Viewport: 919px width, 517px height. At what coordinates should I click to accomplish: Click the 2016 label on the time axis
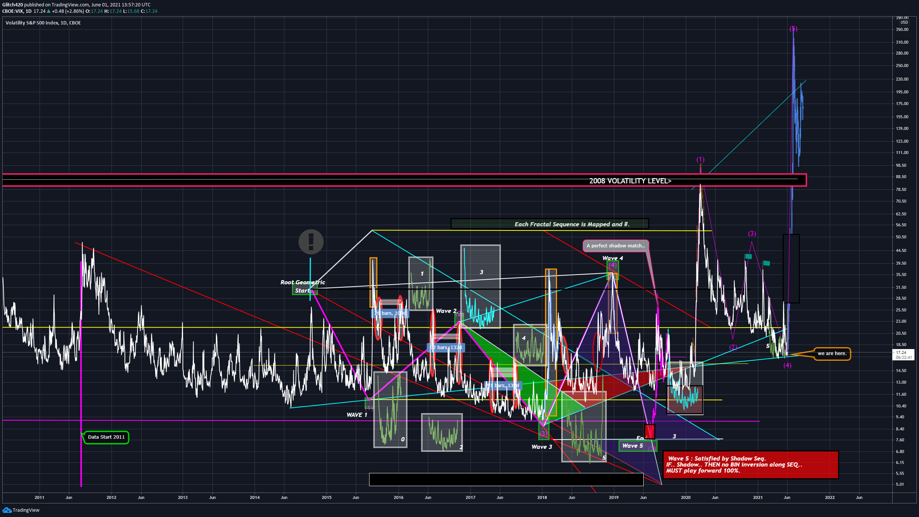tap(398, 498)
